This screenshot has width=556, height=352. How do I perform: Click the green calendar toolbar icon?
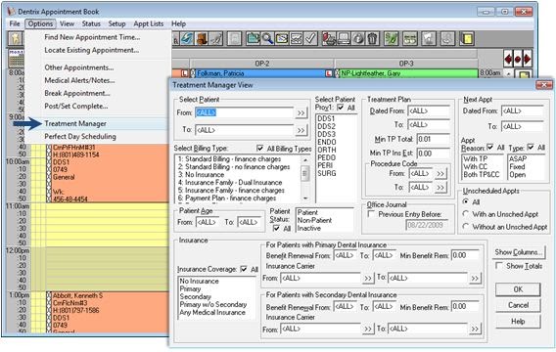(410, 38)
